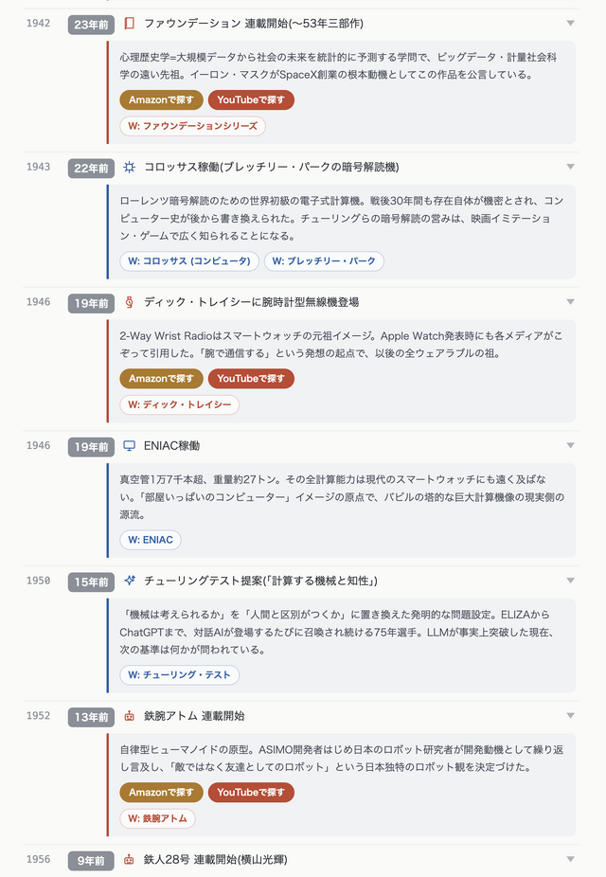Click the watch icon beside ディック・トレイシー

pos(129,302)
